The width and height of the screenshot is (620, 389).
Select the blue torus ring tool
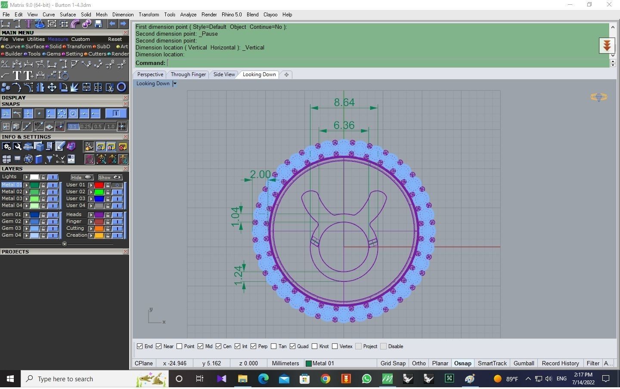[121, 87]
